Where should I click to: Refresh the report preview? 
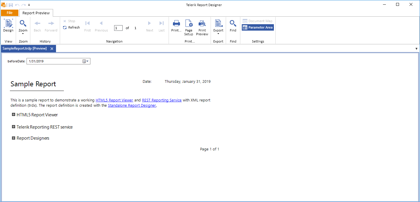71,27
